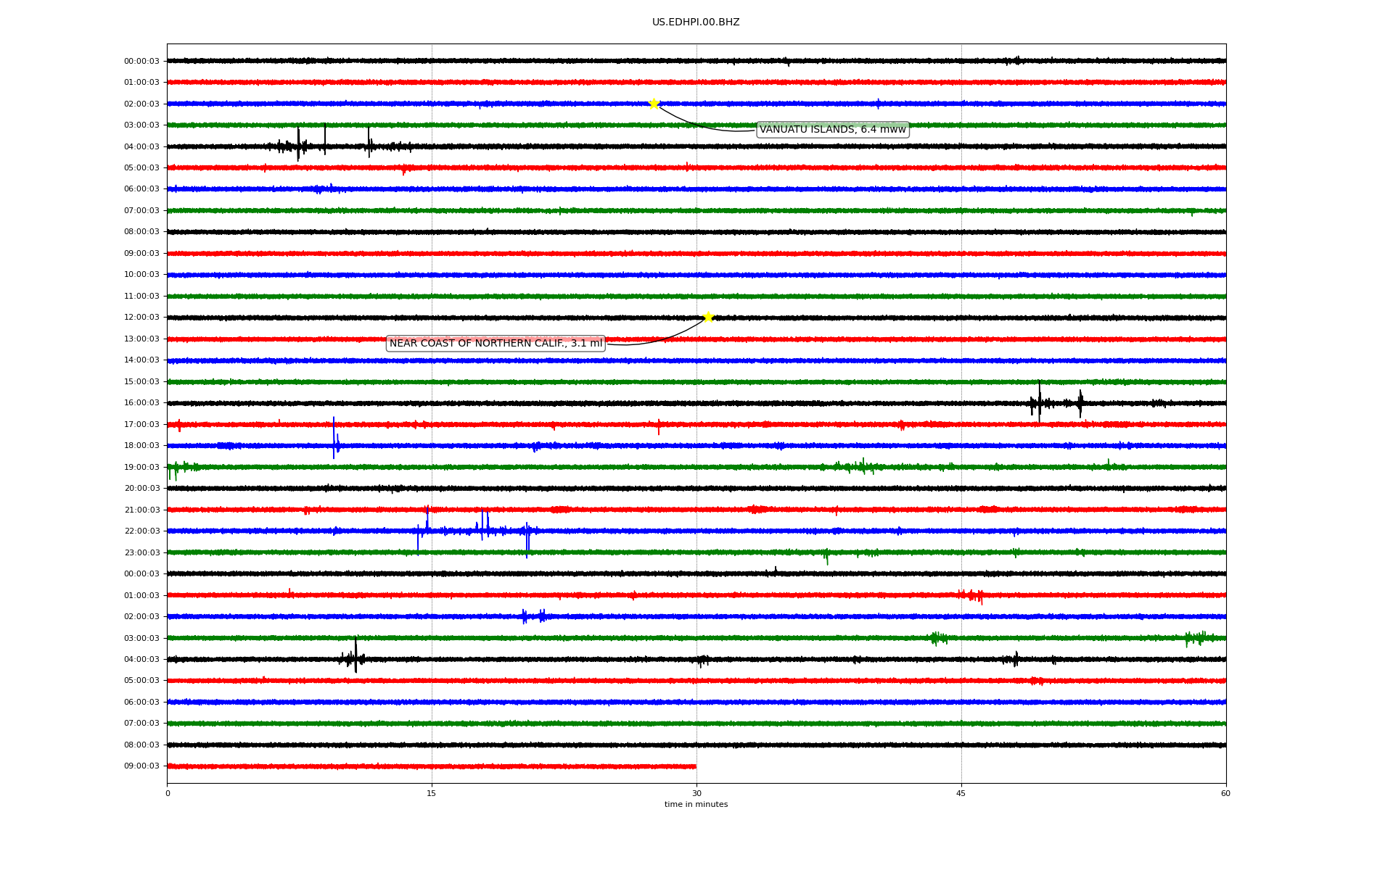Click the last 09:00:03 time label
This screenshot has height=870, width=1393.
point(141,766)
